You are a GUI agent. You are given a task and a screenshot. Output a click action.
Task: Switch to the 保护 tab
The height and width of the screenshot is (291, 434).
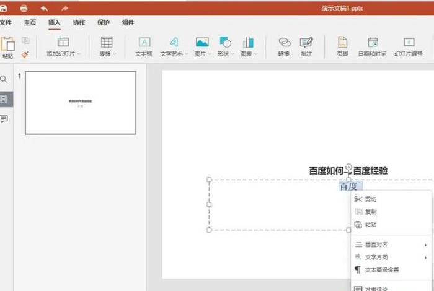104,23
